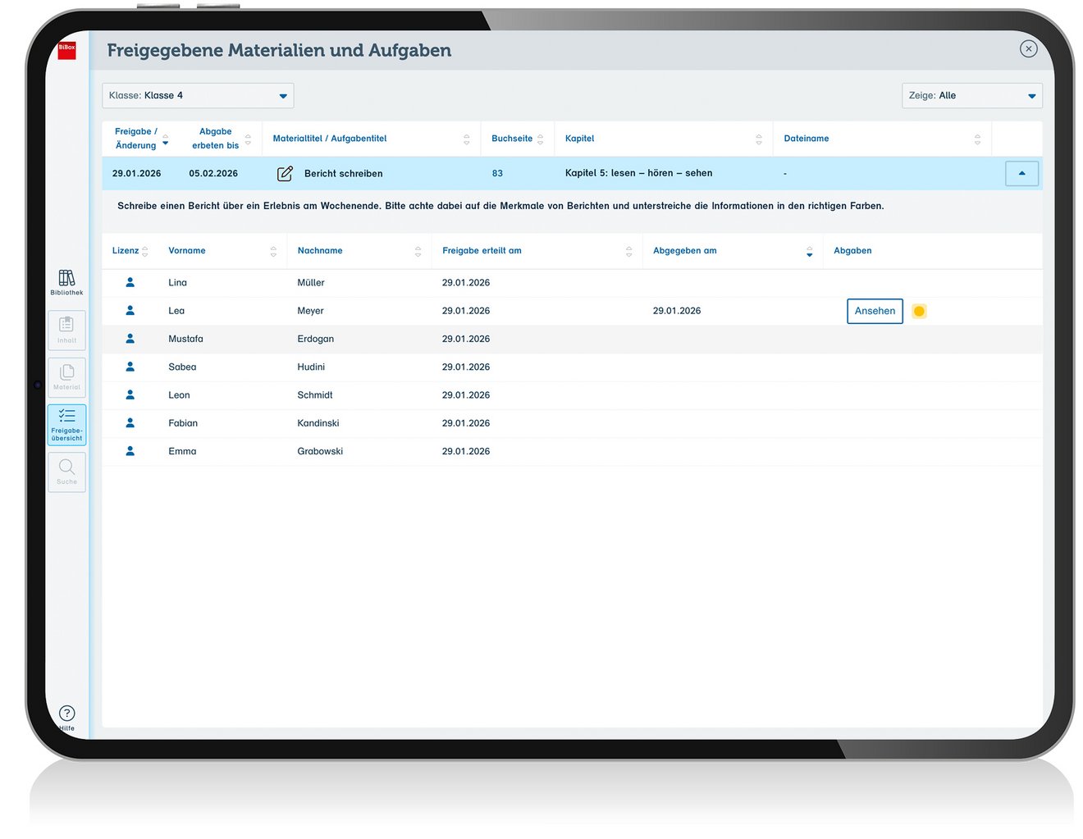Close the Freigegebene Materialien dialog
1083x839 pixels.
point(1028,49)
